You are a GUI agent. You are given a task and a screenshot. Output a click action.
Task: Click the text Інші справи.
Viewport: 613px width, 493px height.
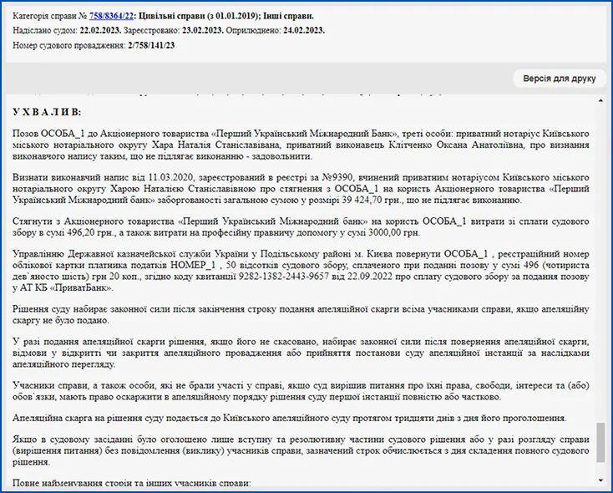pos(288,16)
